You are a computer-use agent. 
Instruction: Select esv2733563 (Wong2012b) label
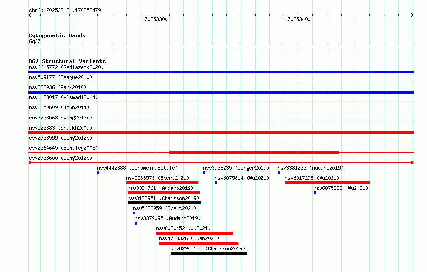point(60,118)
